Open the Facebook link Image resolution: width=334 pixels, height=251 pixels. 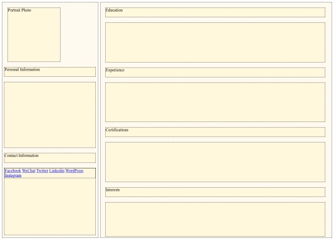(12, 171)
